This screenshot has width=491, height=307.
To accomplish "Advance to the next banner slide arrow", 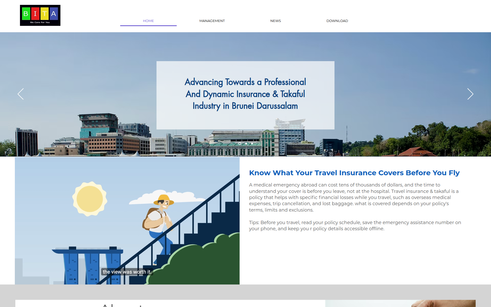I will tap(470, 94).
